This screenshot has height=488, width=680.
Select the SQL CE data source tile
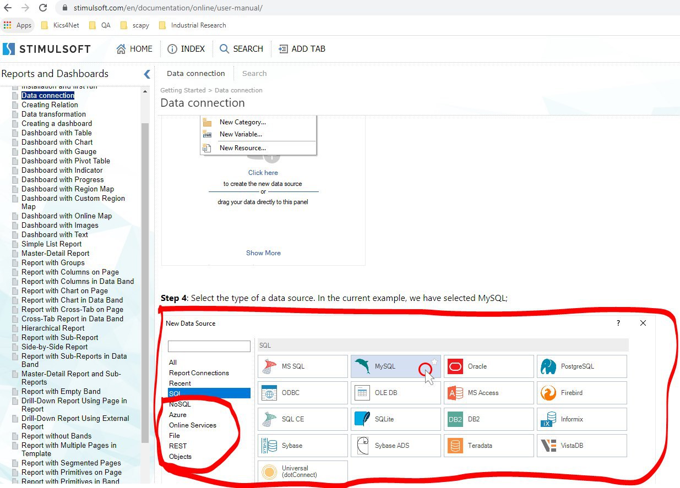pos(303,419)
